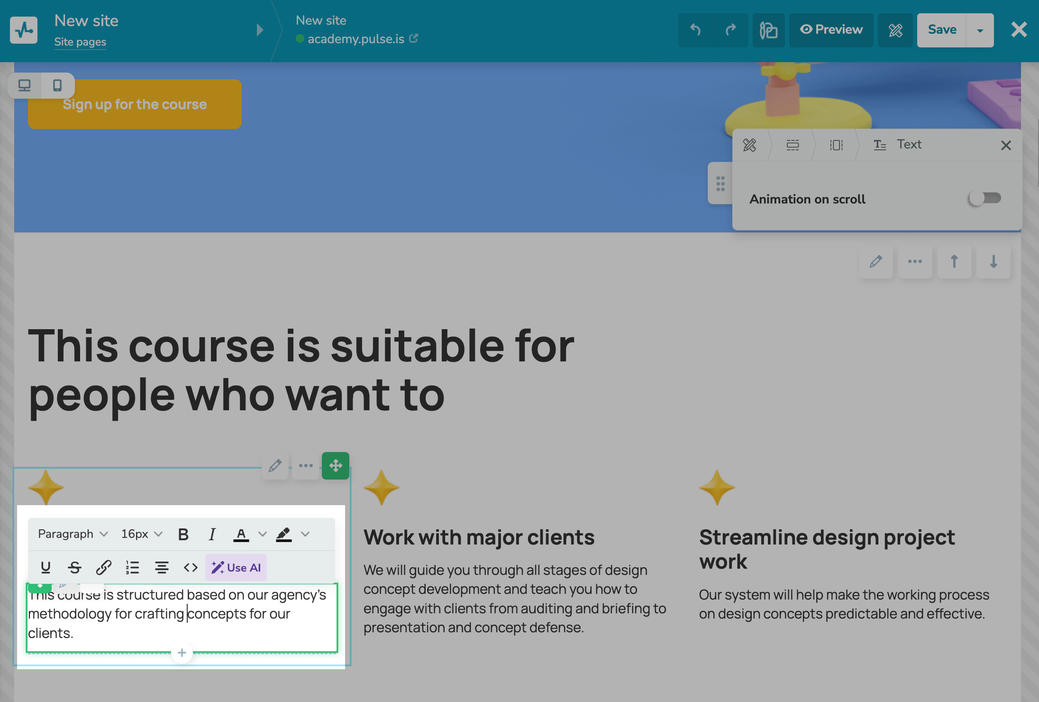
Task: Open text color picker arrow
Action: 262,534
